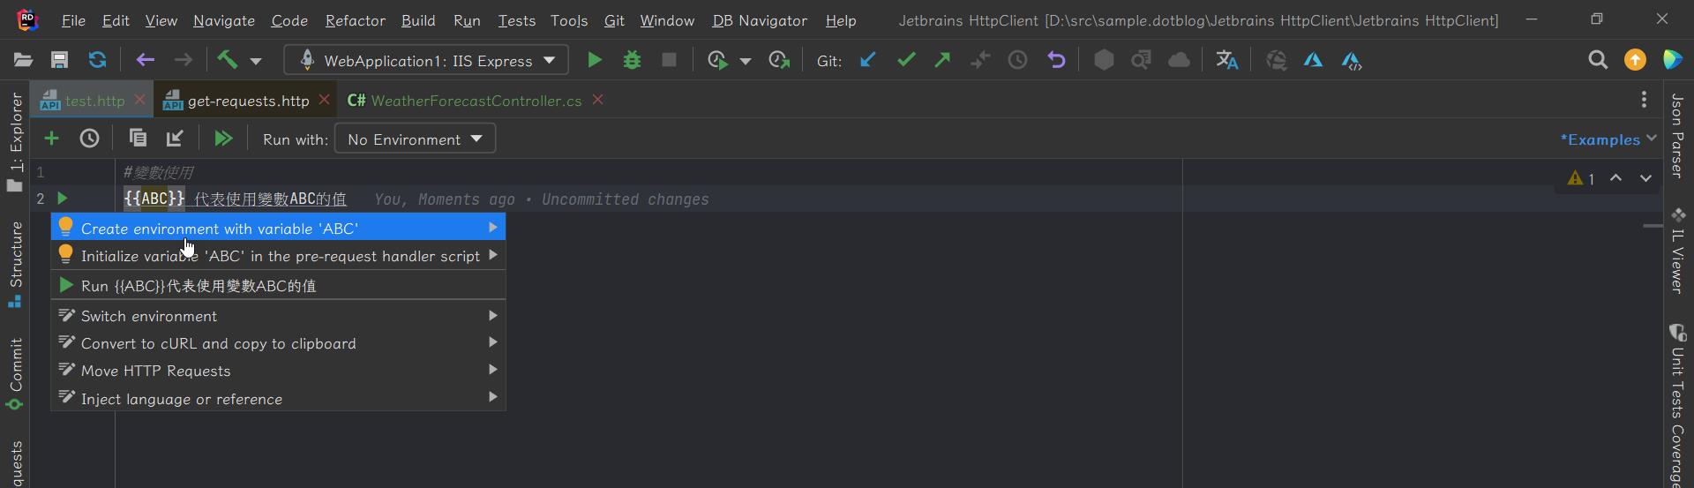The width and height of the screenshot is (1694, 488).
Task: Open the project folder icon in toolbar
Action: click(x=23, y=60)
